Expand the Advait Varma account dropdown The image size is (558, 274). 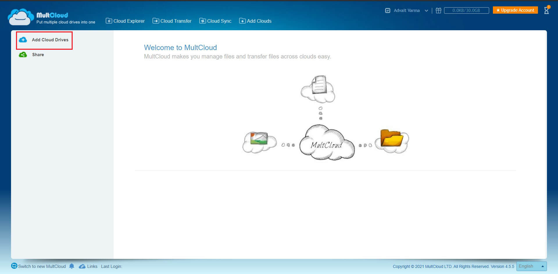[426, 10]
